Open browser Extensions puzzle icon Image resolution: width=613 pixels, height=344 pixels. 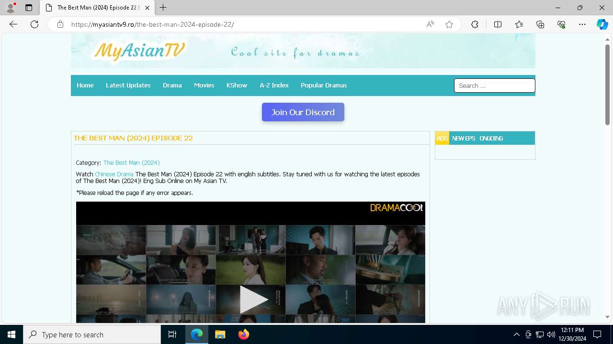[475, 24]
